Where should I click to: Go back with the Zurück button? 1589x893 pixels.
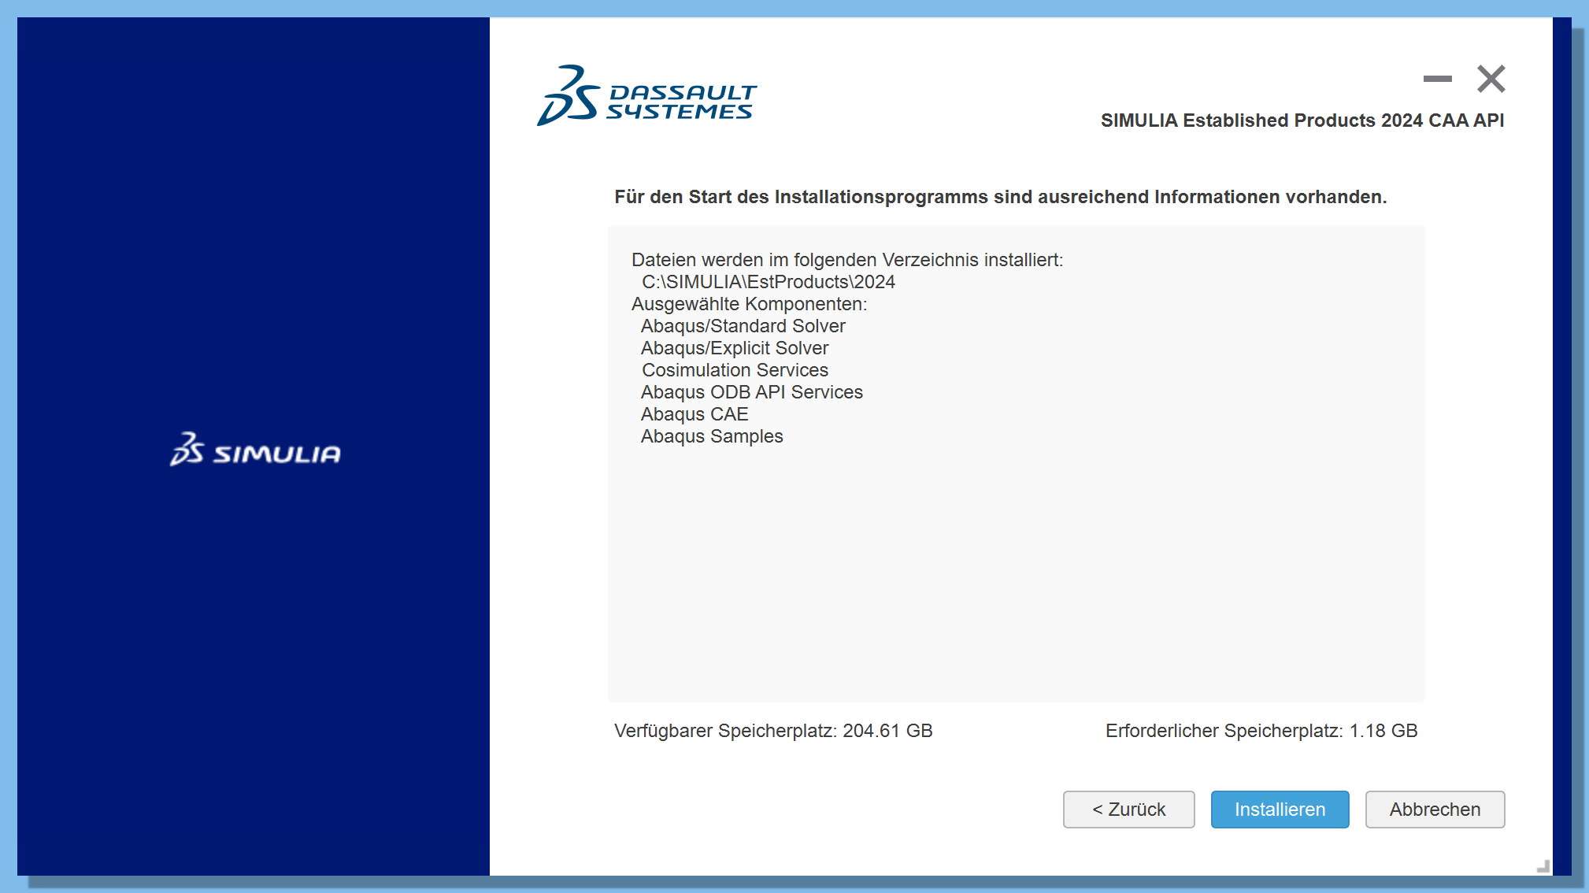[x=1128, y=809]
